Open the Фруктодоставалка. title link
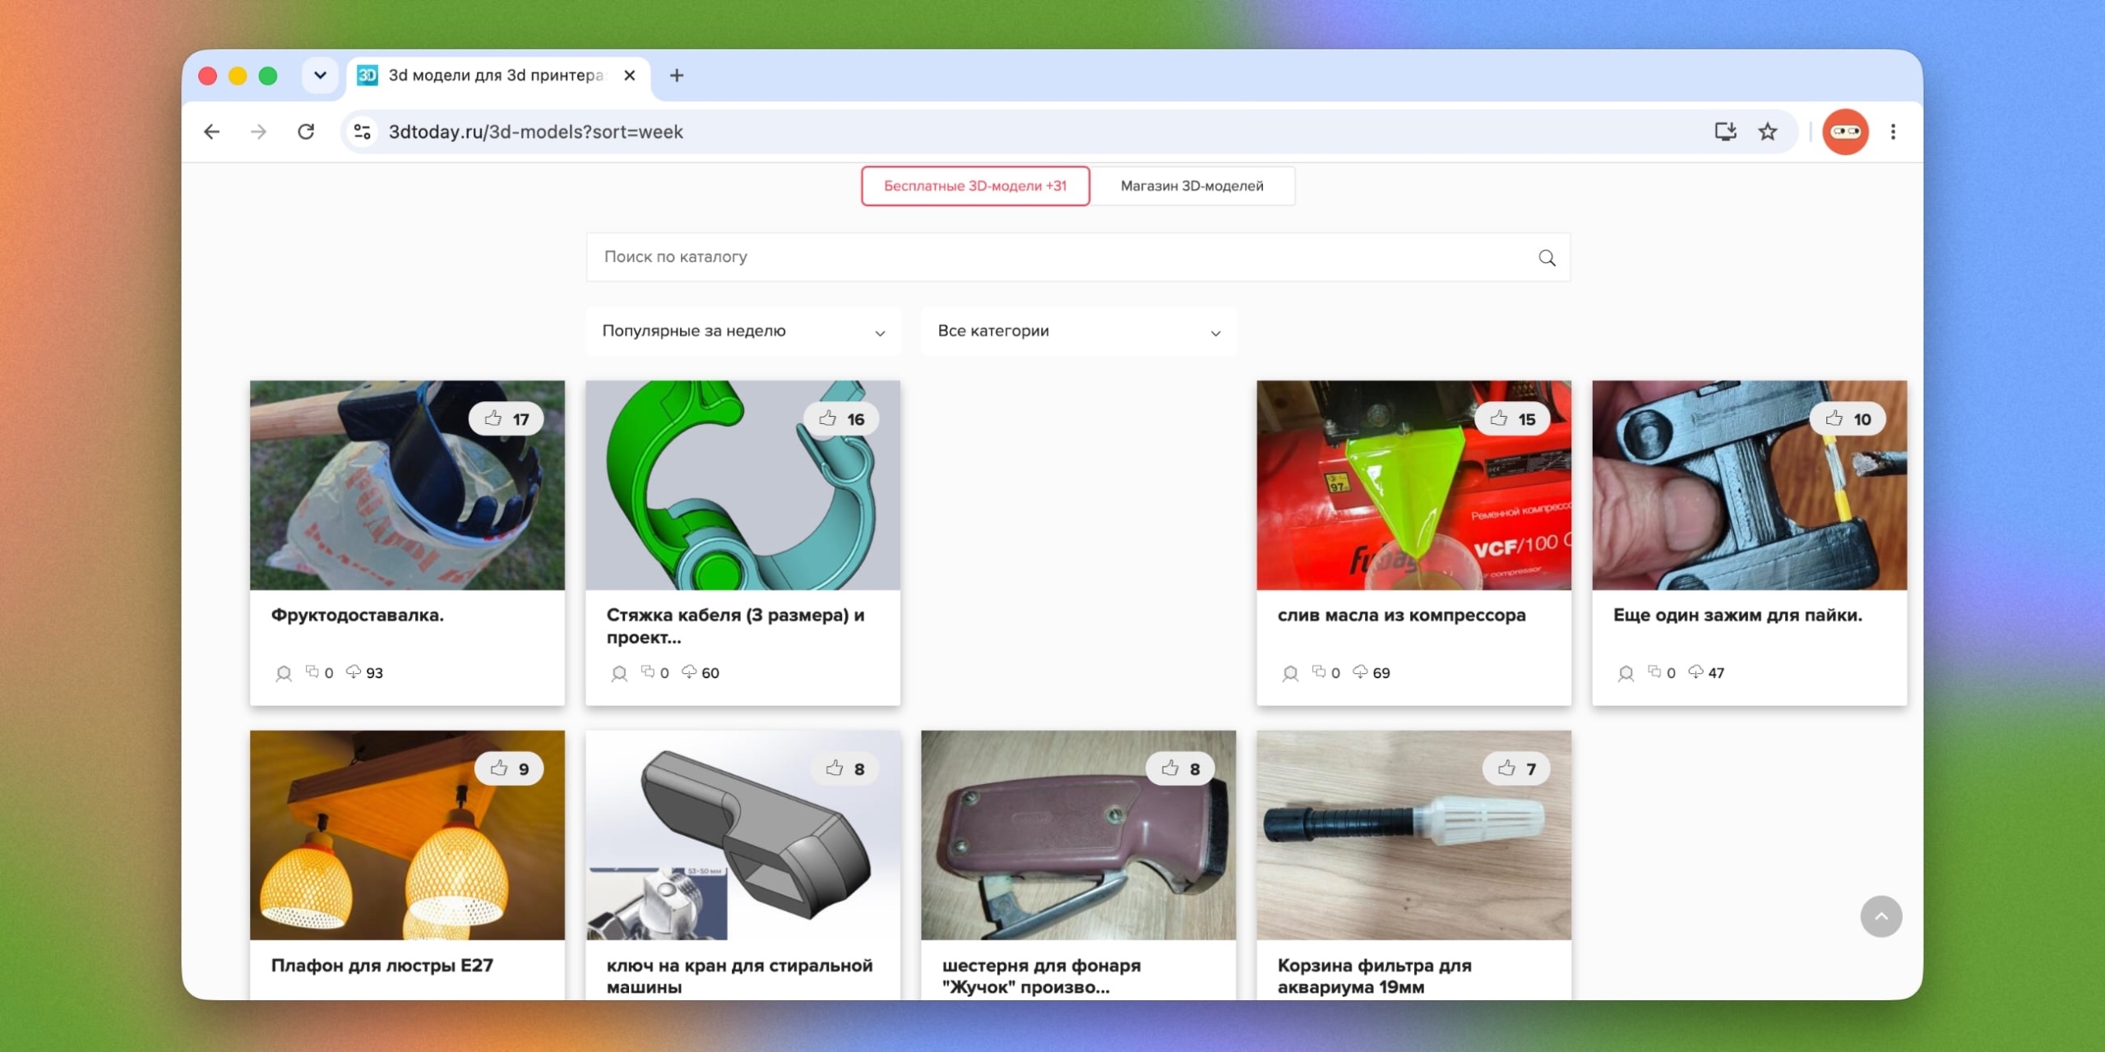This screenshot has width=2105, height=1052. 358,615
